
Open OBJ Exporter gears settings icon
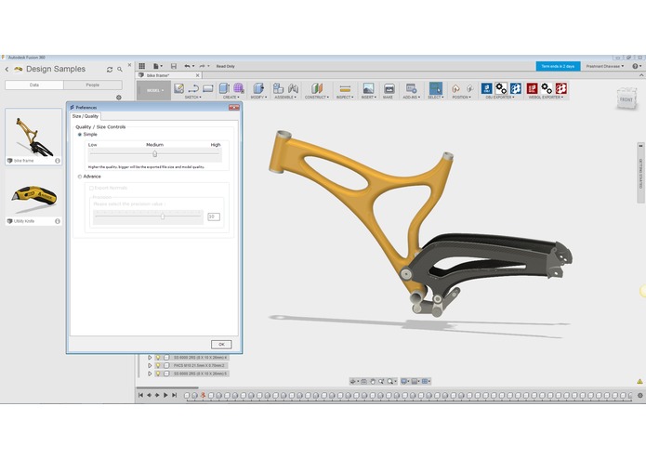click(501, 88)
